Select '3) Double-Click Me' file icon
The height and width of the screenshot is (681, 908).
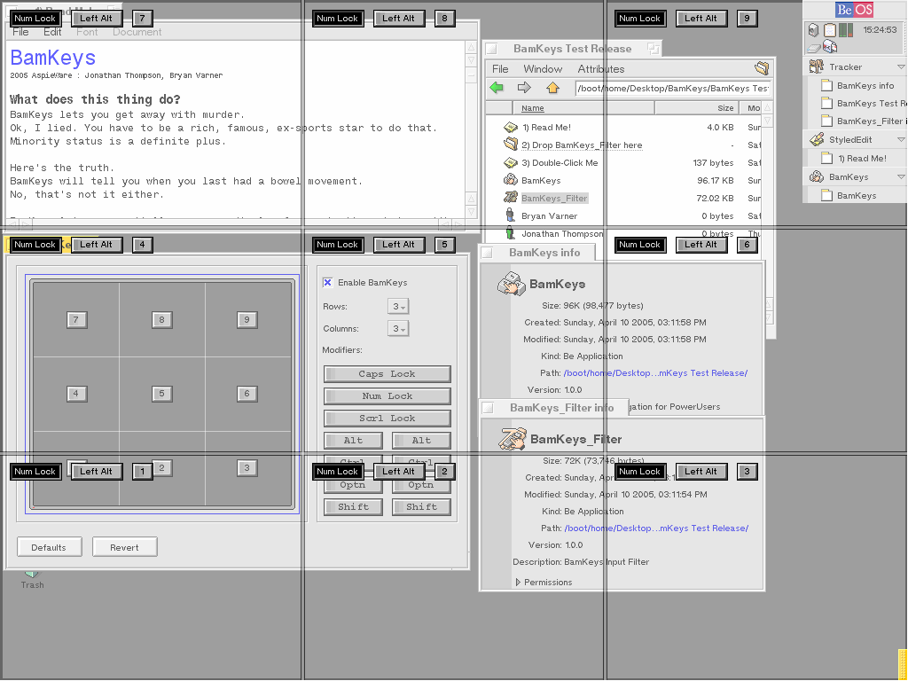510,163
